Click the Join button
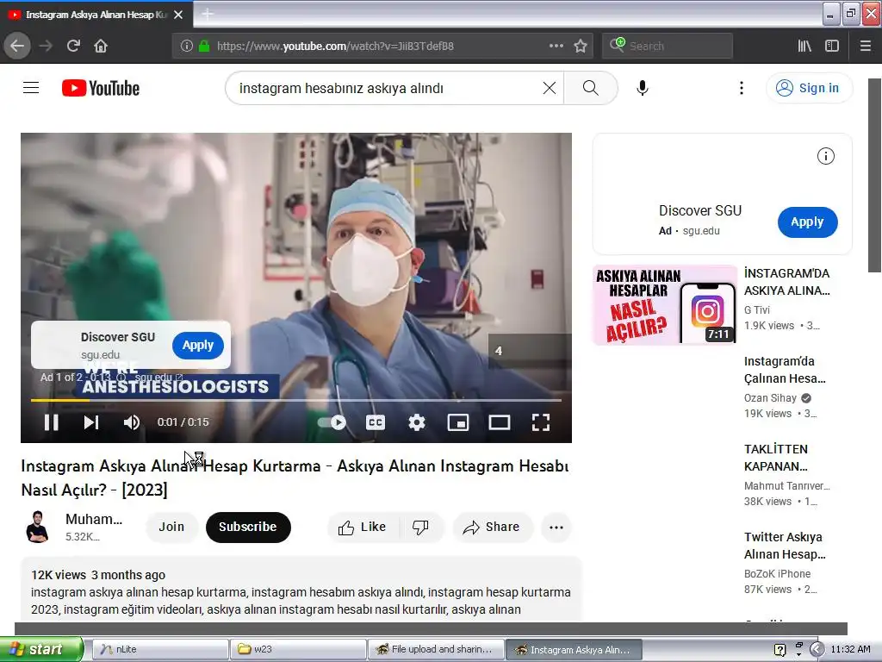This screenshot has width=882, height=662. click(171, 527)
